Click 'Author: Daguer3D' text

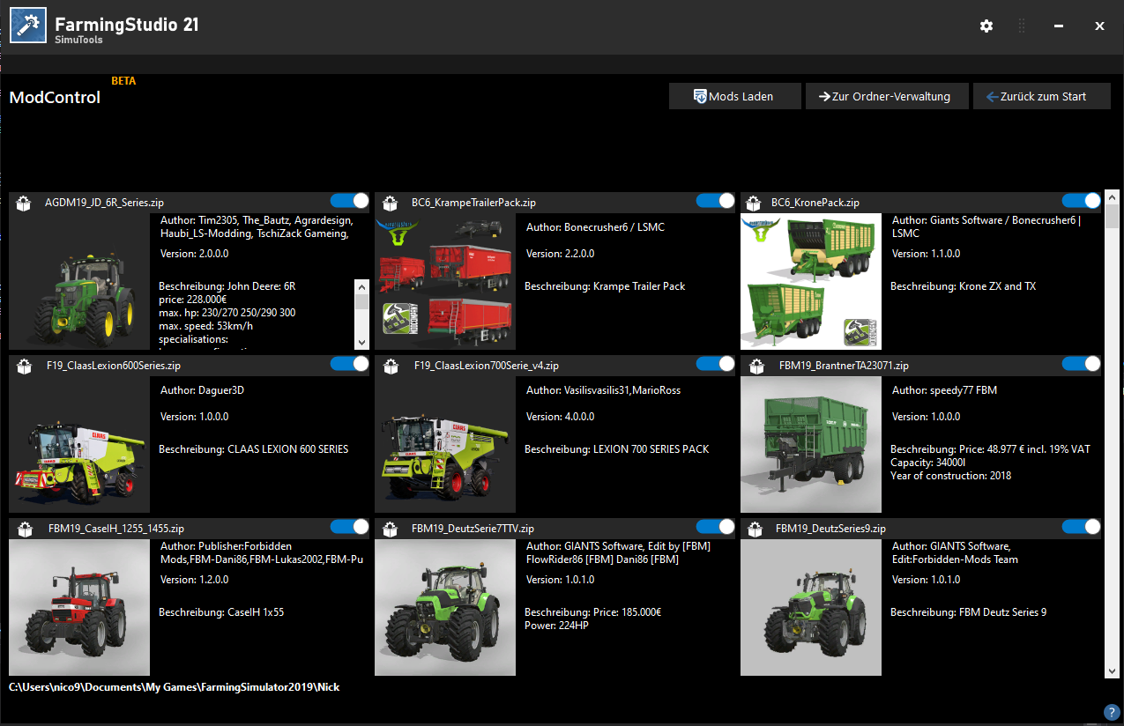[x=202, y=390]
